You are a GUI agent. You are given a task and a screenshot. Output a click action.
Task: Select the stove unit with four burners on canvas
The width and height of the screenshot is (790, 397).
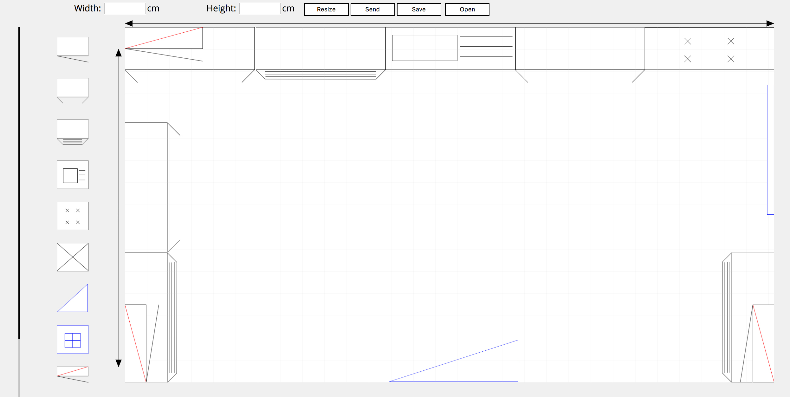pyautogui.click(x=709, y=49)
